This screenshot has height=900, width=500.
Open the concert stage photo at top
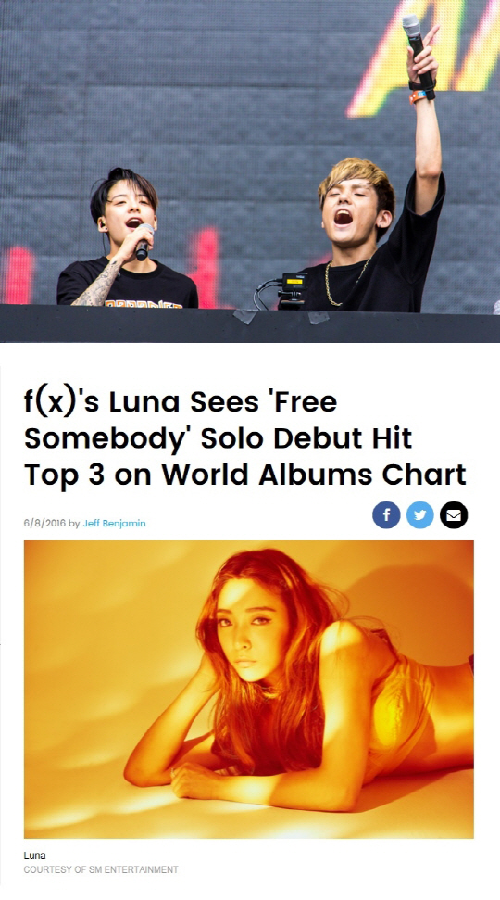250,171
